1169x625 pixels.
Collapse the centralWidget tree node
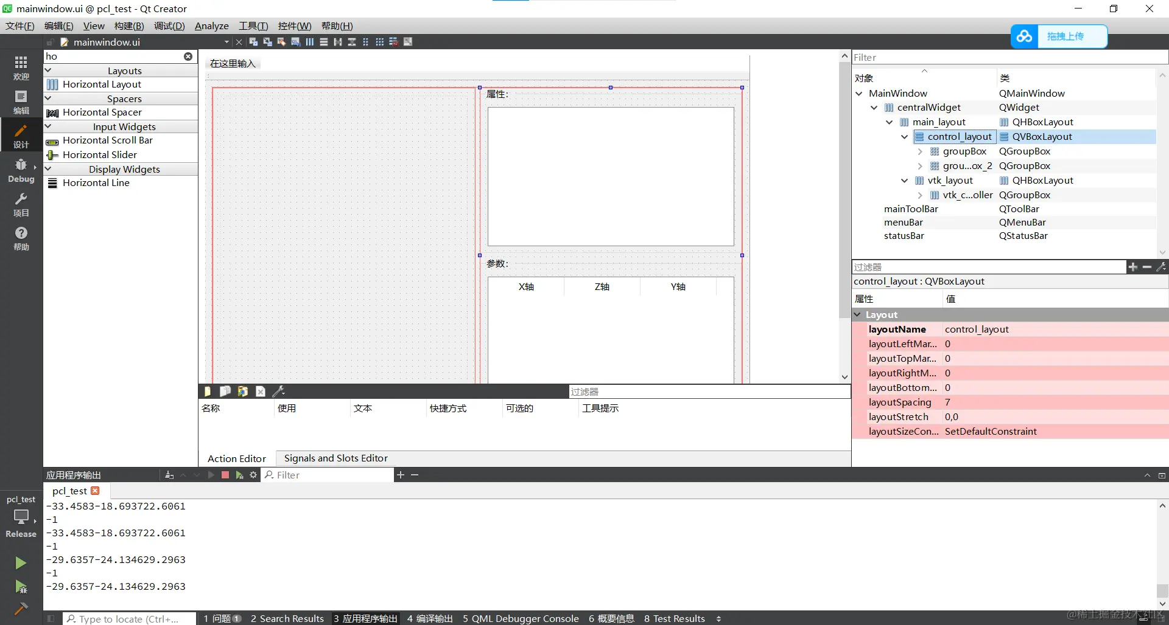point(874,108)
